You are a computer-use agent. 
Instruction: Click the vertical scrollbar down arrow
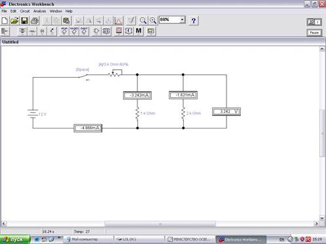click(x=322, y=218)
